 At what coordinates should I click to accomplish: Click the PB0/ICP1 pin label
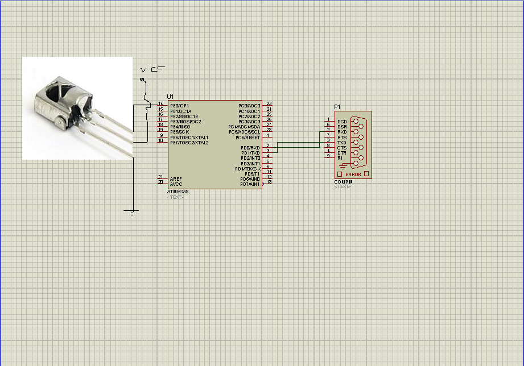click(179, 106)
